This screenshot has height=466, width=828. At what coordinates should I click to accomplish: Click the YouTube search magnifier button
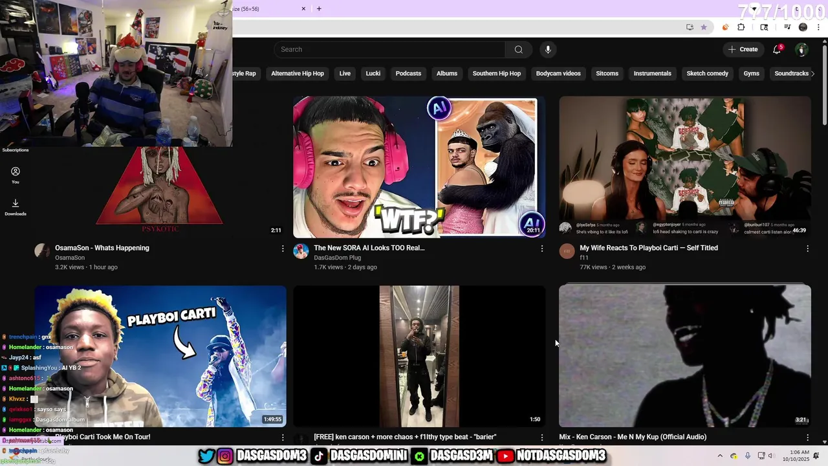[518, 49]
